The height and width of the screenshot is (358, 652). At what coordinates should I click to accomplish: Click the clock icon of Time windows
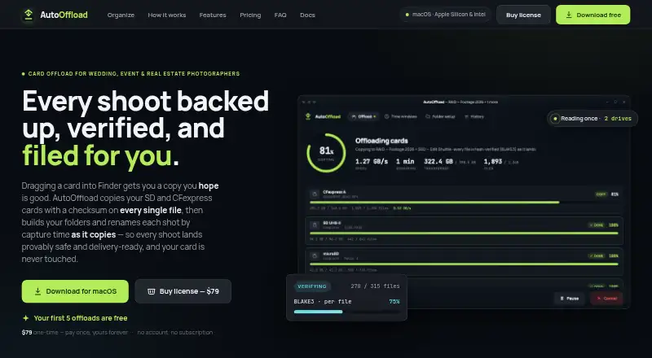(386, 116)
